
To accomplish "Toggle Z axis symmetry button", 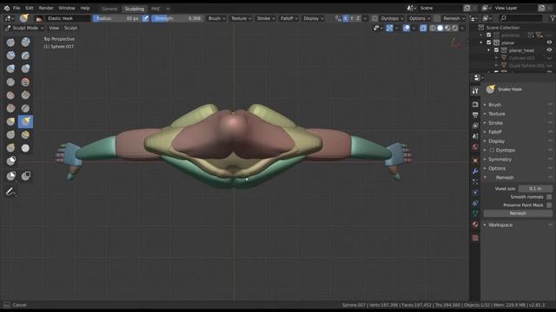I will [358, 18].
